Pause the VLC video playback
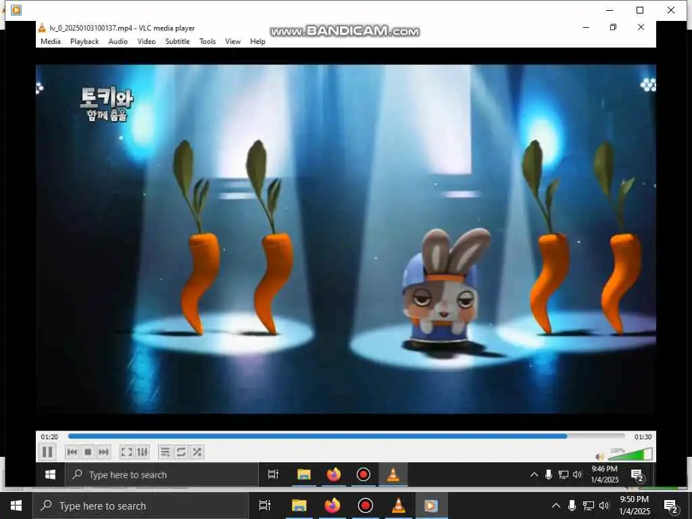The height and width of the screenshot is (519, 692). coord(47,452)
